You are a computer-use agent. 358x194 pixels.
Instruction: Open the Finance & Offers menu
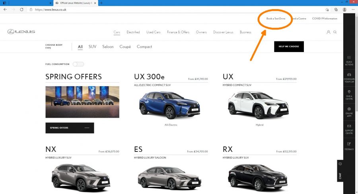(178, 32)
